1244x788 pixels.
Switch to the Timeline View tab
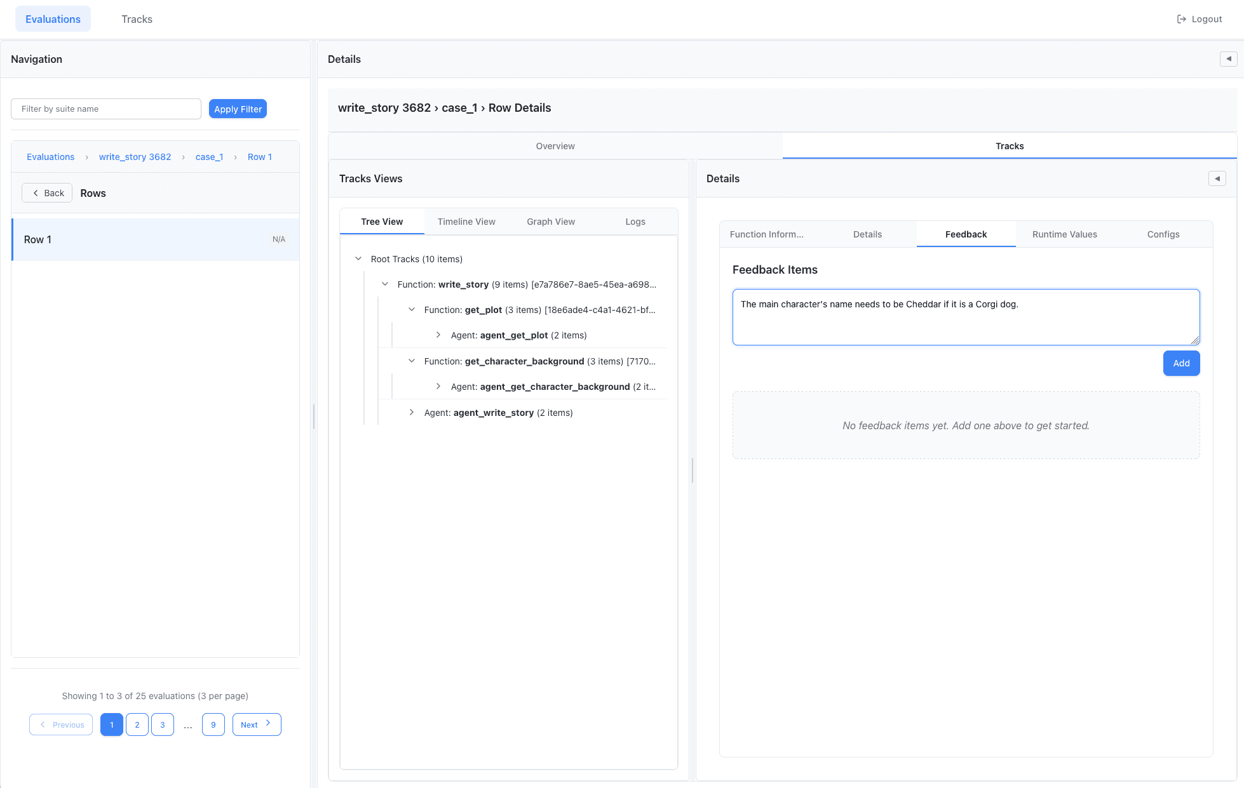coord(466,222)
